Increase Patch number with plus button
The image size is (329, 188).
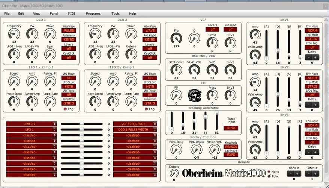point(315,174)
